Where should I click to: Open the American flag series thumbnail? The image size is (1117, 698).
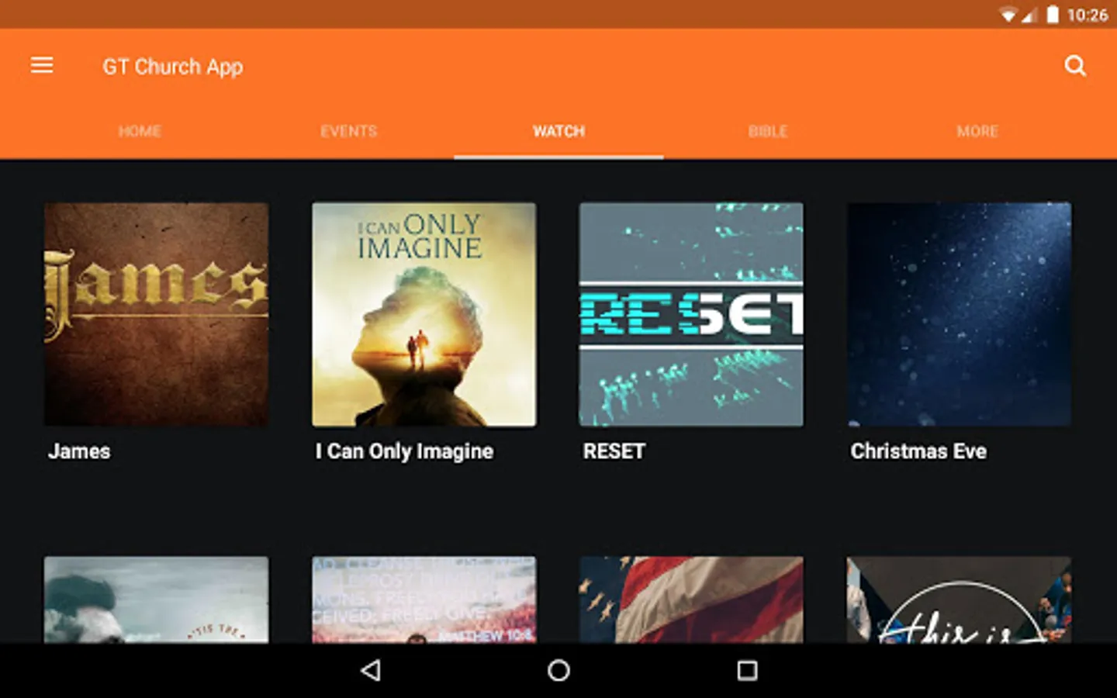pyautogui.click(x=691, y=600)
